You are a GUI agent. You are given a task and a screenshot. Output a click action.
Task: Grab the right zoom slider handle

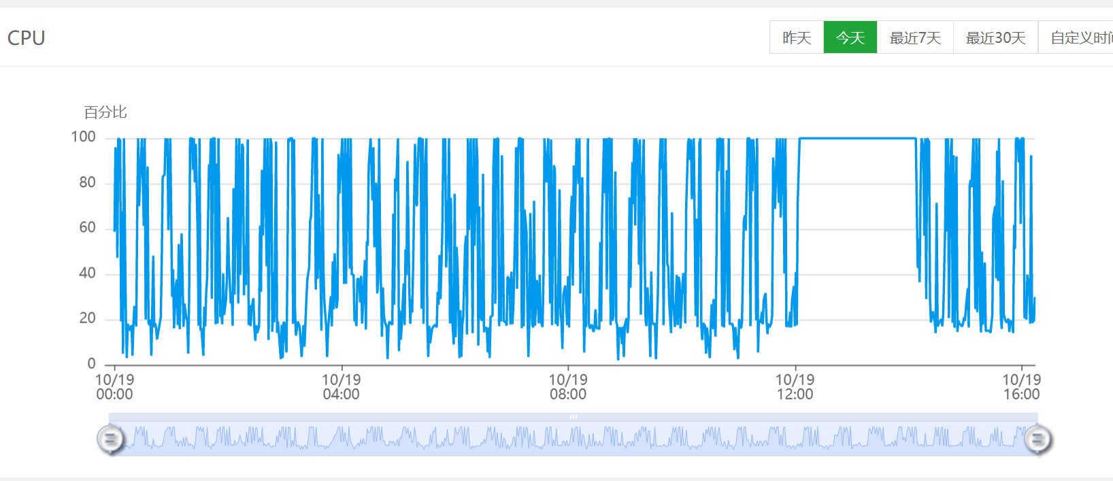click(x=1037, y=439)
